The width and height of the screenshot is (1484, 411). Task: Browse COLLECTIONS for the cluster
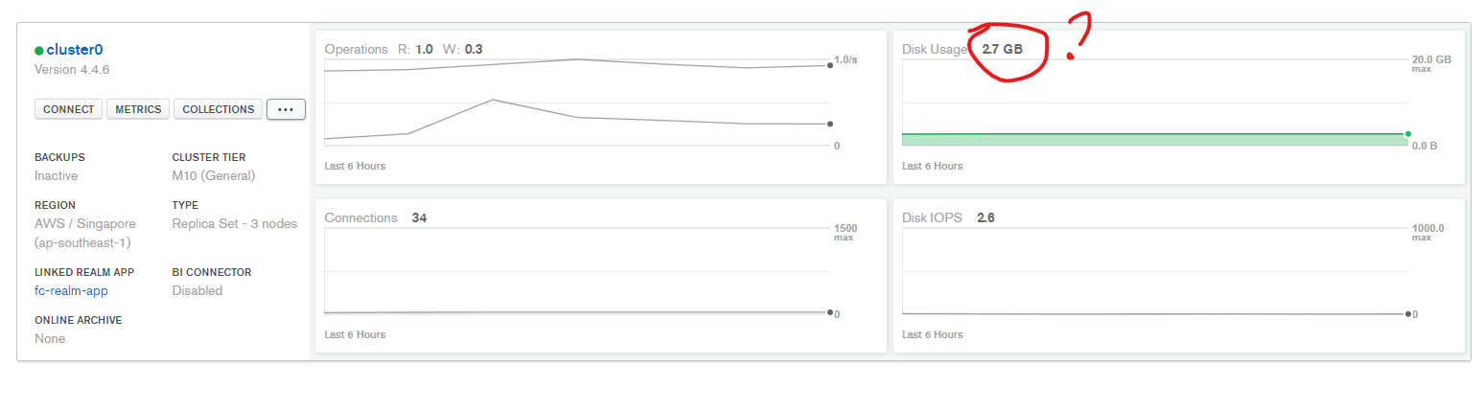click(x=218, y=109)
